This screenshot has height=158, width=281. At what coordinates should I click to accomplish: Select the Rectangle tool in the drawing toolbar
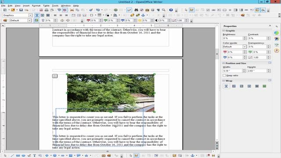click(x=18, y=155)
